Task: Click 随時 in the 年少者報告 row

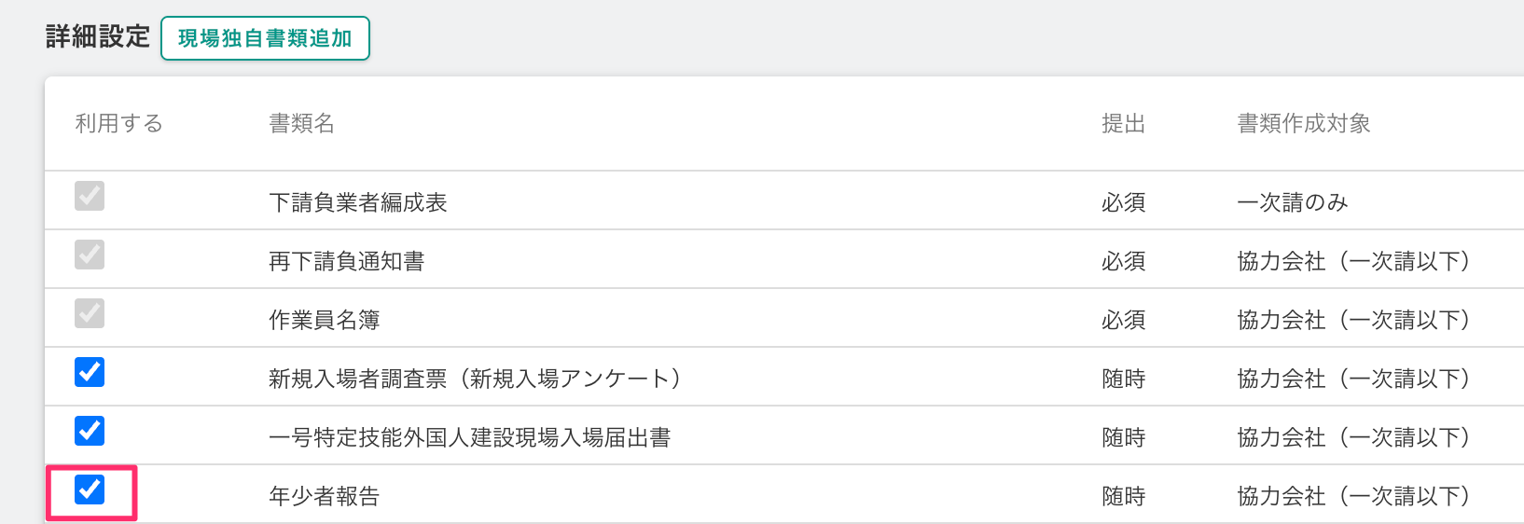Action: [1123, 496]
